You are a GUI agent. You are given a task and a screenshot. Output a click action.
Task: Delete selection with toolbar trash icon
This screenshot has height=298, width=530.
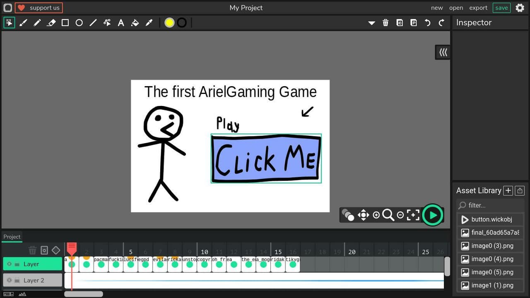point(385,23)
